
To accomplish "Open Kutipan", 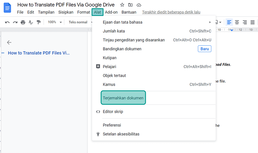I will [154, 58].
